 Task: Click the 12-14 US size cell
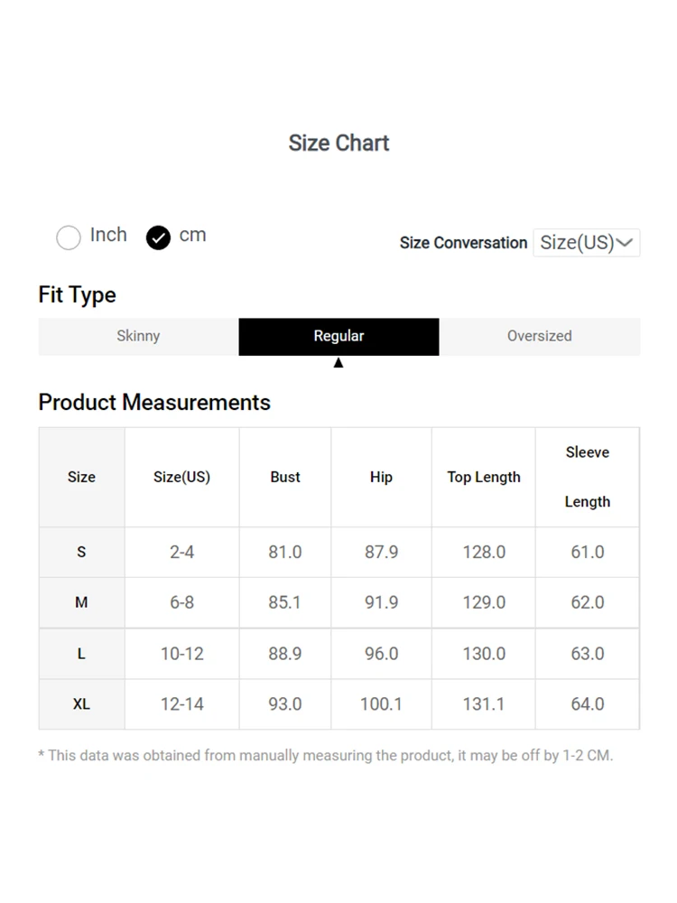pos(181,704)
